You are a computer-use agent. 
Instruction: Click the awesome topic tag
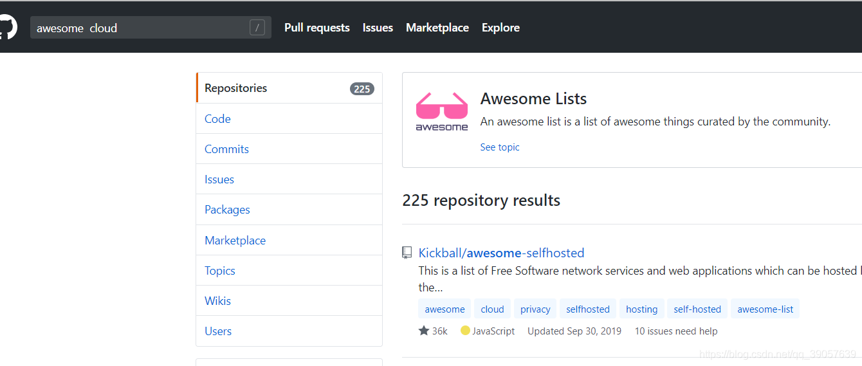click(x=445, y=309)
